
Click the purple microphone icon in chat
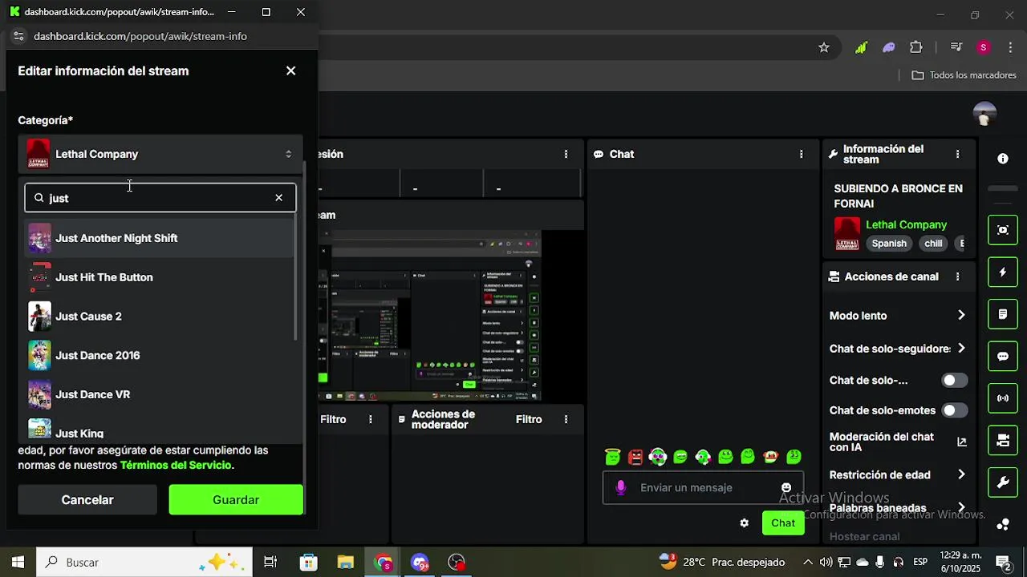click(620, 487)
